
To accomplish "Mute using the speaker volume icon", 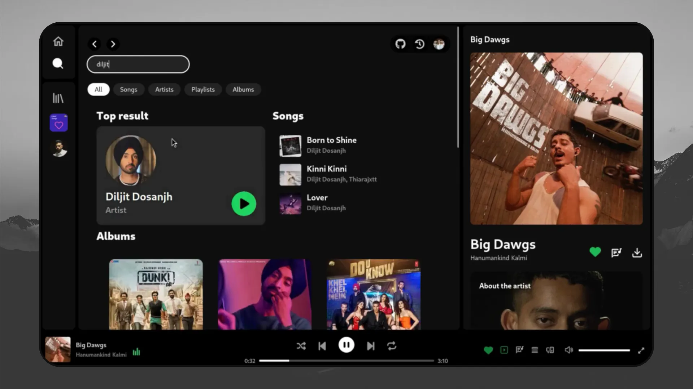I will 568,350.
